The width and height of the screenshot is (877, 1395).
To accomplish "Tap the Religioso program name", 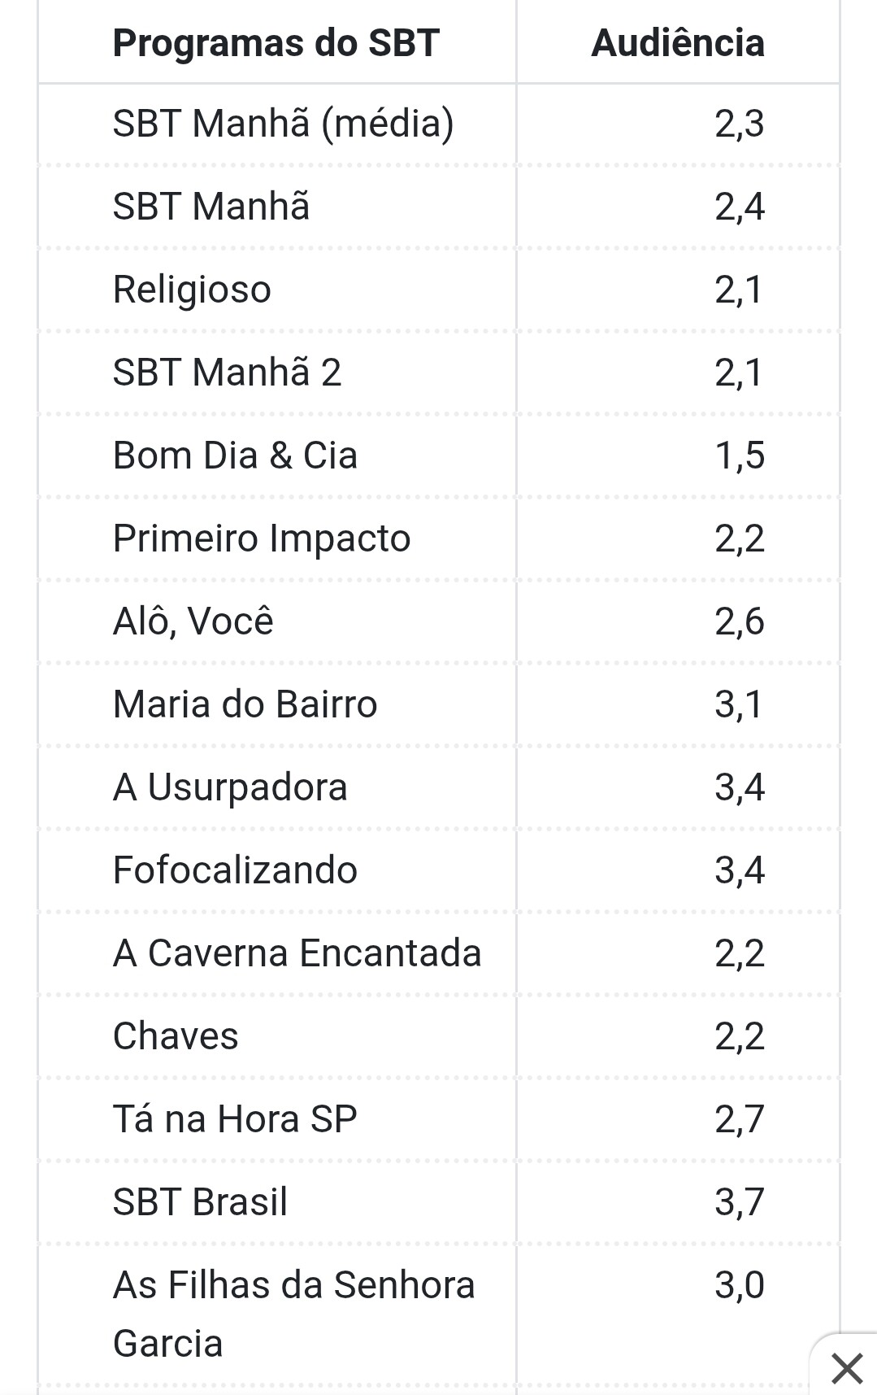I will coord(192,290).
